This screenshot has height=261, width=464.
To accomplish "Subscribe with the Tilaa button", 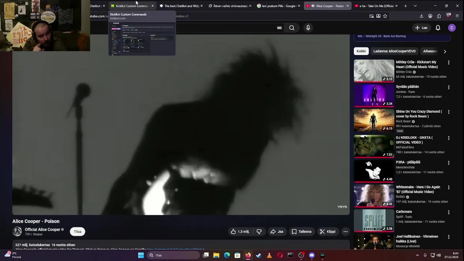I will (78, 232).
